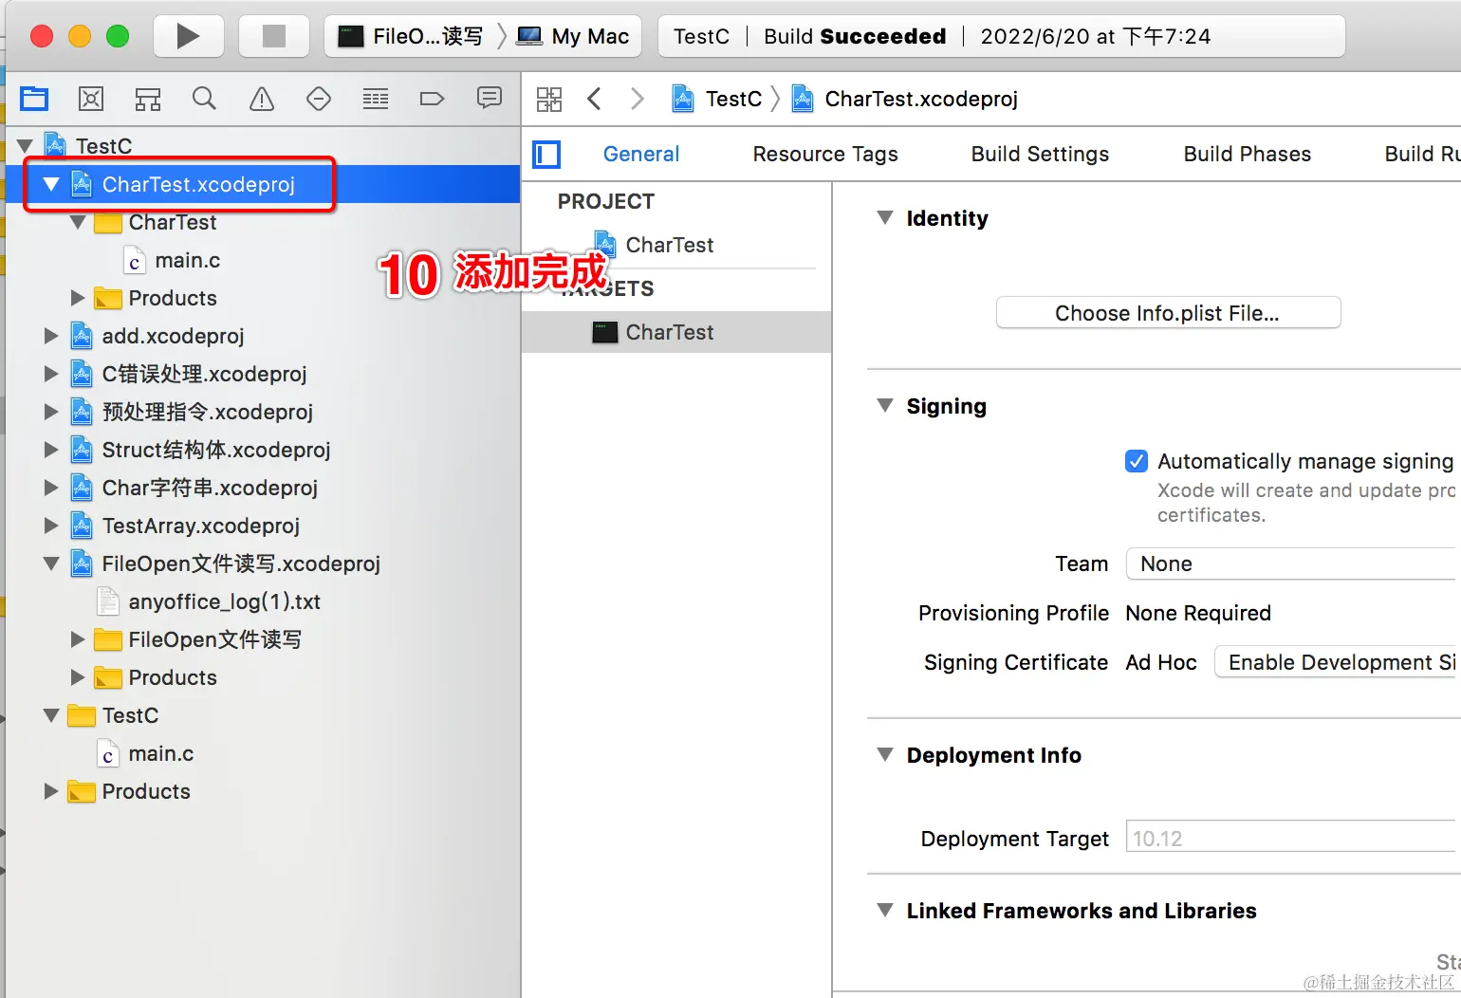Toggle the project and targets list sidebar
The height and width of the screenshot is (998, 1461).
pos(546,154)
